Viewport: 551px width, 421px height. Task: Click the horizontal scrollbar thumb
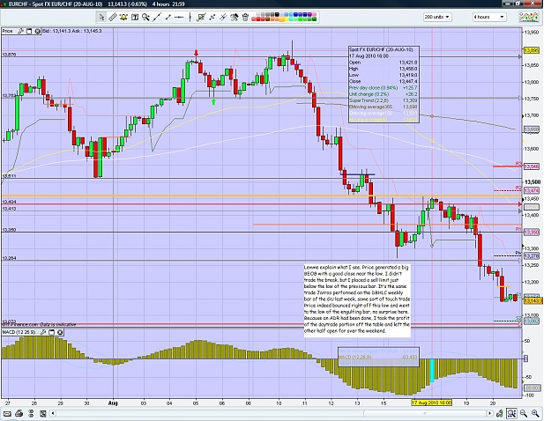pyautogui.click(x=425, y=413)
